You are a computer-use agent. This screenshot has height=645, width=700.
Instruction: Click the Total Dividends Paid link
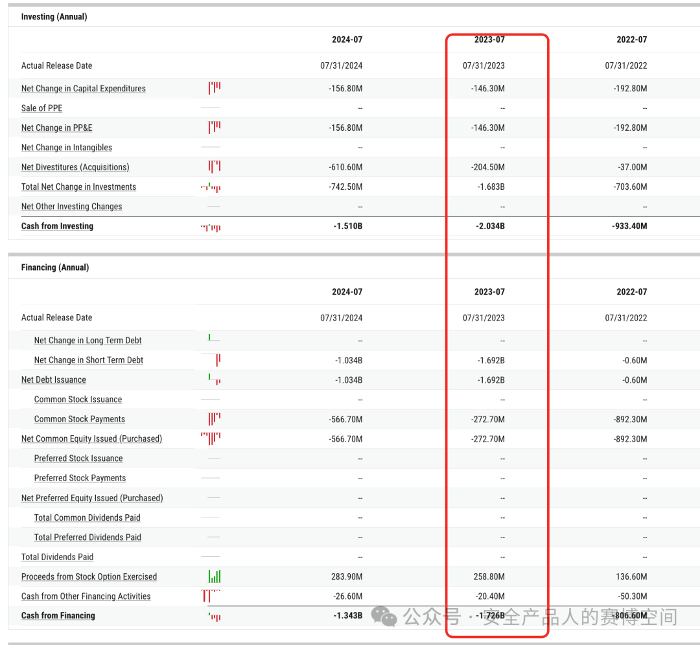(x=57, y=557)
